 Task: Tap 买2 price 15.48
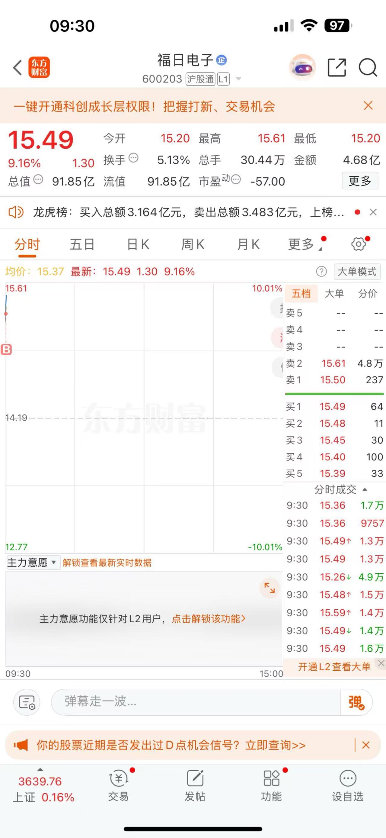332,424
